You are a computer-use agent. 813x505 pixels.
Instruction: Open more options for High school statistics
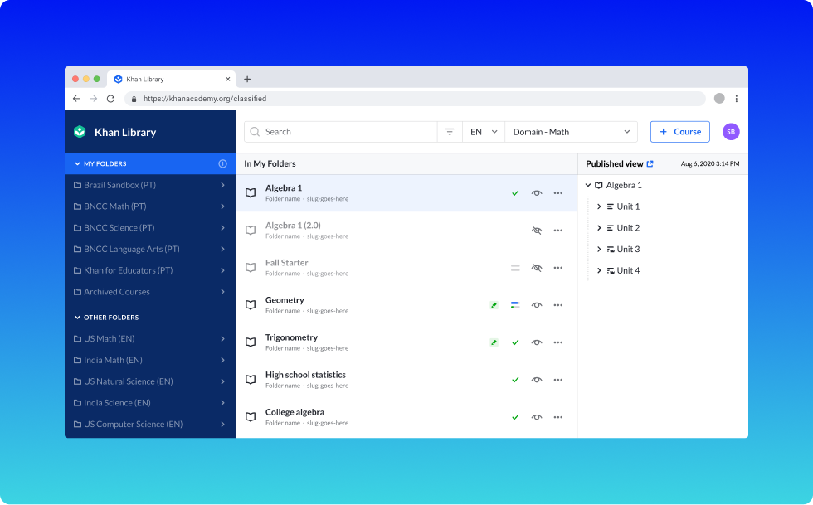tap(557, 380)
